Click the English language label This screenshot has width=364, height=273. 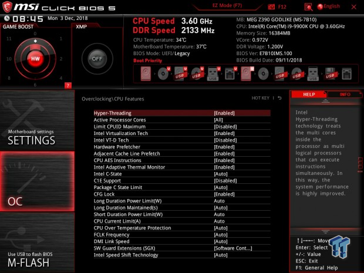pyautogui.click(x=332, y=6)
